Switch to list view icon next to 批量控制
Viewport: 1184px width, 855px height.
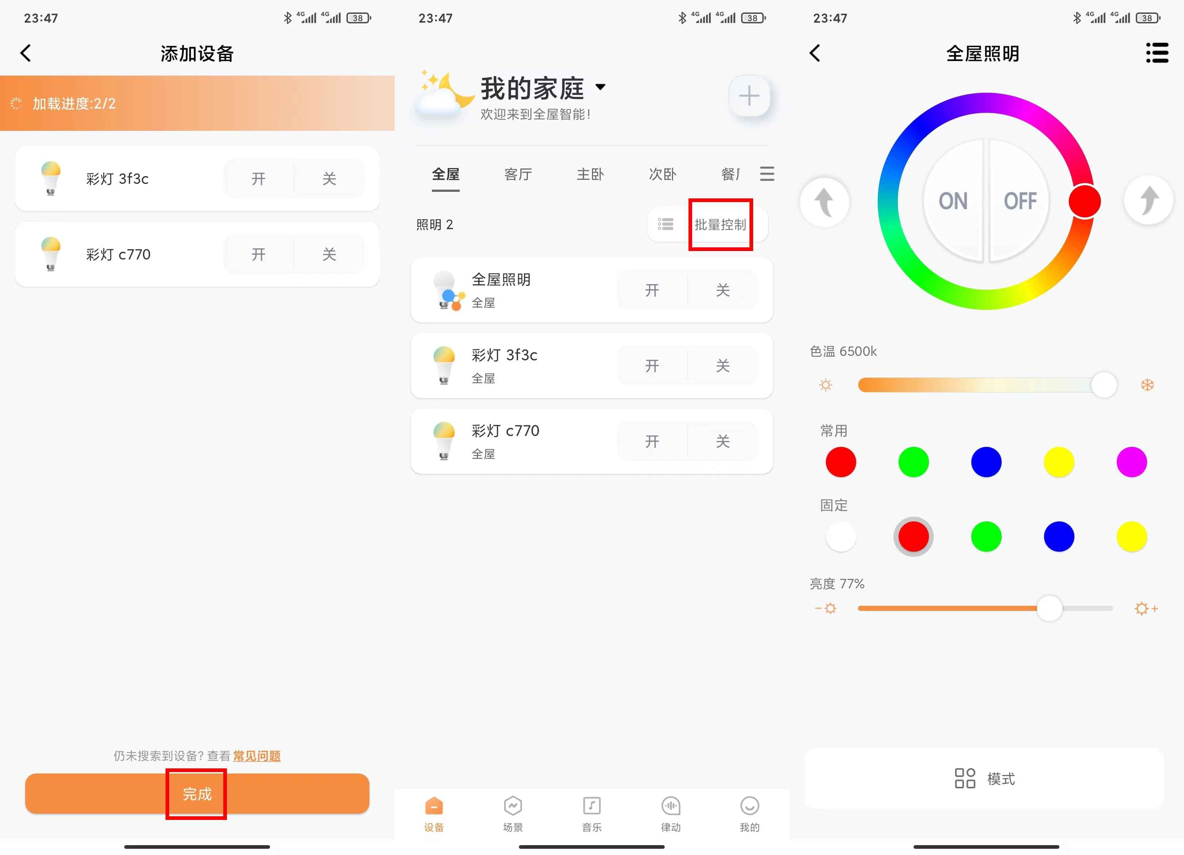[665, 224]
